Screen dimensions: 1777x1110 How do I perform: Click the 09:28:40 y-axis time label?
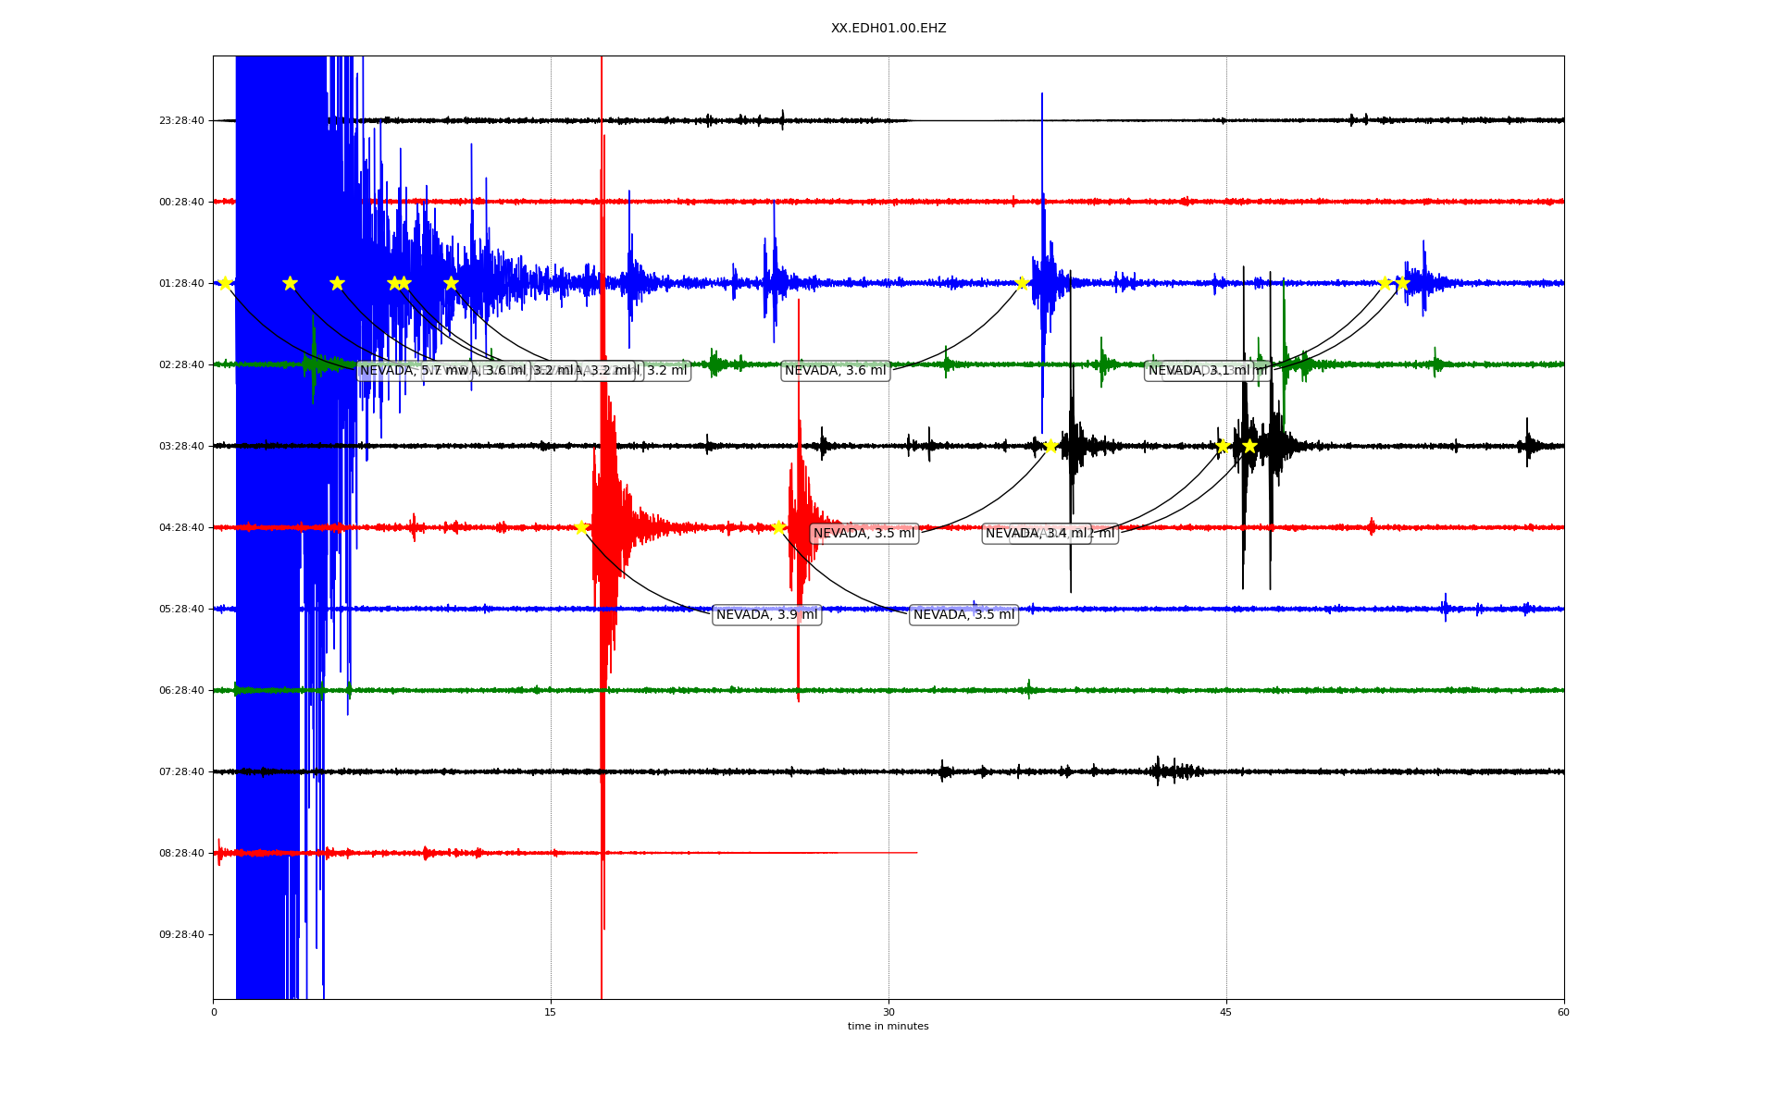pos(181,934)
